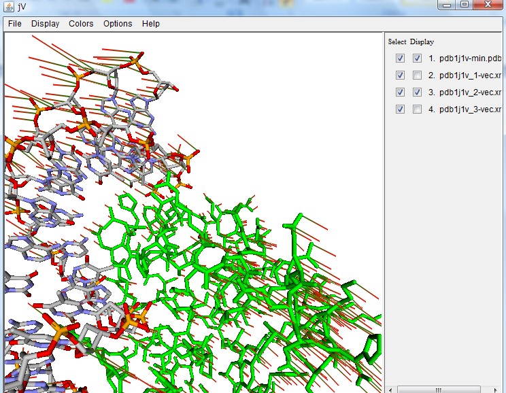This screenshot has width=506, height=393.
Task: Open the Display menu
Action: click(x=45, y=24)
